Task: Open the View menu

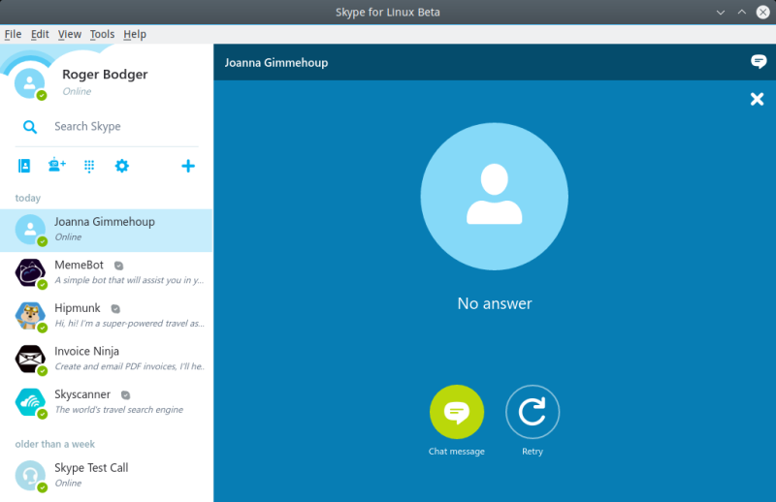Action: point(69,34)
